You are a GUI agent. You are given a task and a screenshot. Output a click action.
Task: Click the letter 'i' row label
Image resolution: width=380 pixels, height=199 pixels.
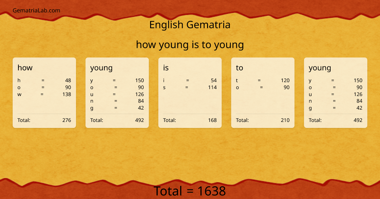[x=164, y=80]
